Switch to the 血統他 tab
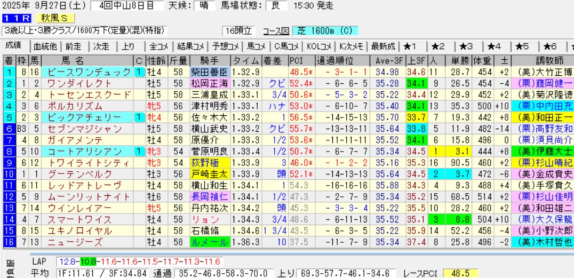The height and width of the screenshot is (278, 574). point(45,46)
